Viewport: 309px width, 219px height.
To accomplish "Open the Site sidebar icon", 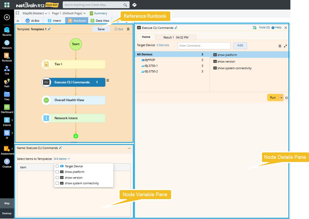I will point(7,69).
